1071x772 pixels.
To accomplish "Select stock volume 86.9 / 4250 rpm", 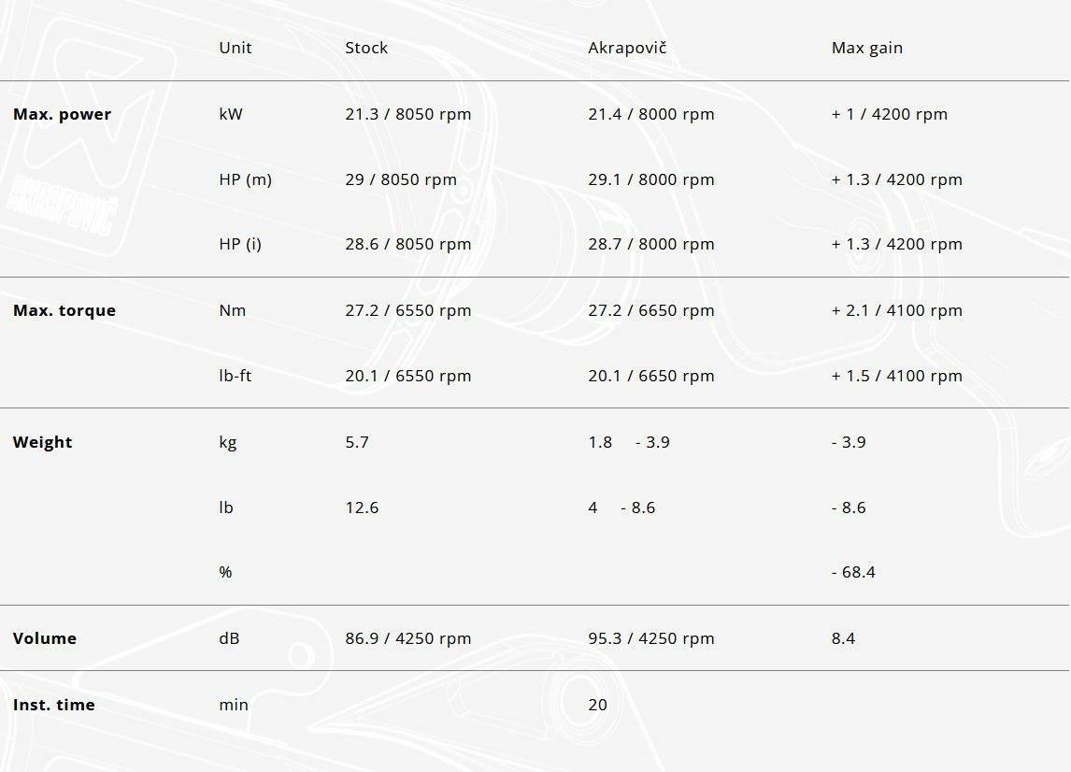I will pyautogui.click(x=407, y=638).
